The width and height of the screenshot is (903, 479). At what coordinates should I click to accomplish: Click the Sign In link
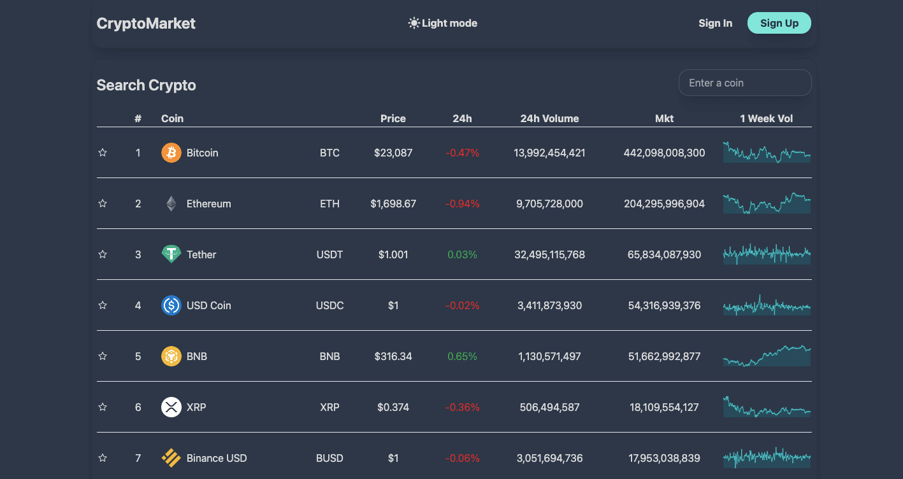click(x=715, y=24)
